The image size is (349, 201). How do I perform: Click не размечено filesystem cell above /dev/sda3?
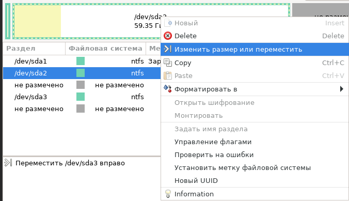119,85
